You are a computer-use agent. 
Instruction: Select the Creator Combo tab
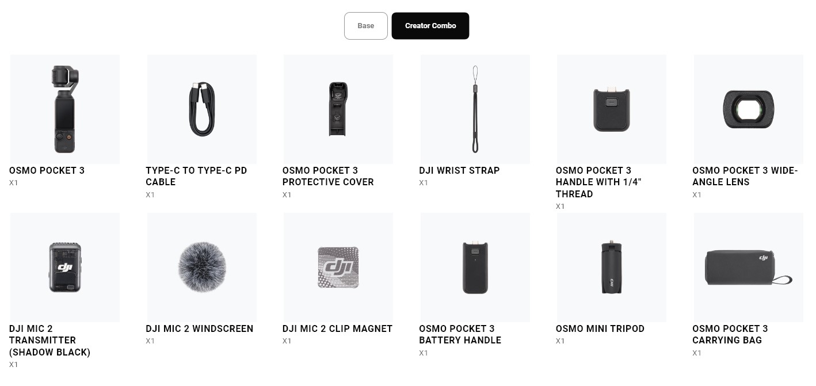click(x=430, y=26)
